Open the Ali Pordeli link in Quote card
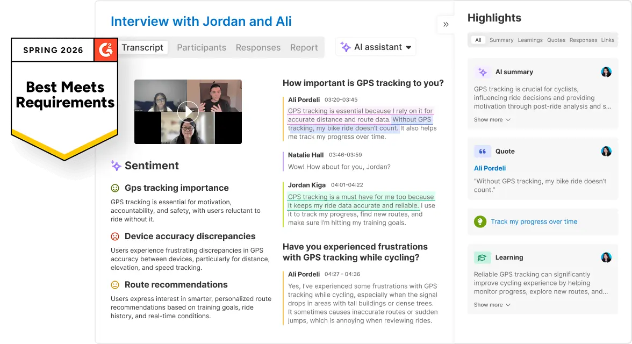 coord(490,168)
